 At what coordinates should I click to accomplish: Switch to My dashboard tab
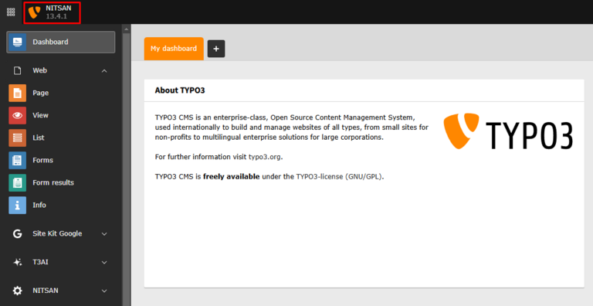pyautogui.click(x=174, y=49)
